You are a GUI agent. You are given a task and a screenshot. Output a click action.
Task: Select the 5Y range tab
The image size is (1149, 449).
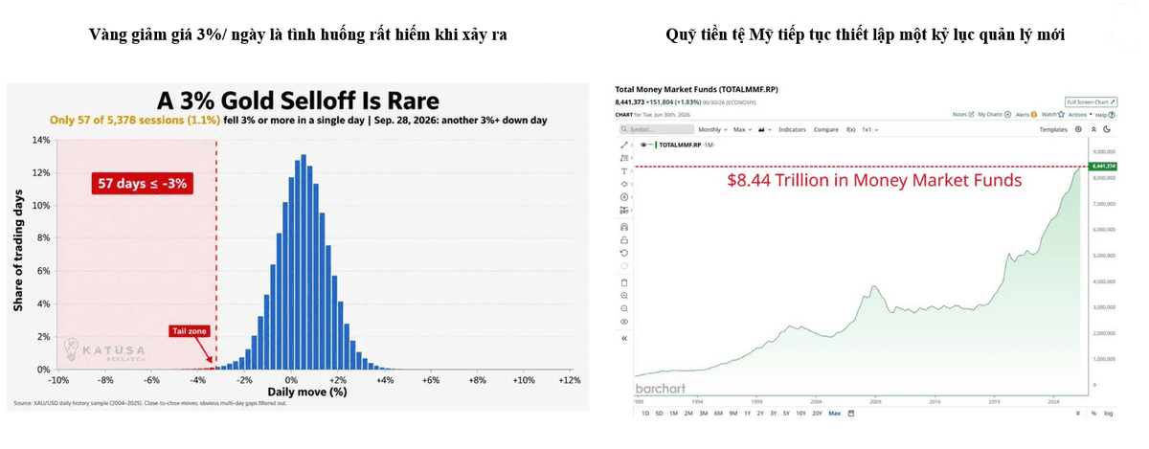pos(786,414)
